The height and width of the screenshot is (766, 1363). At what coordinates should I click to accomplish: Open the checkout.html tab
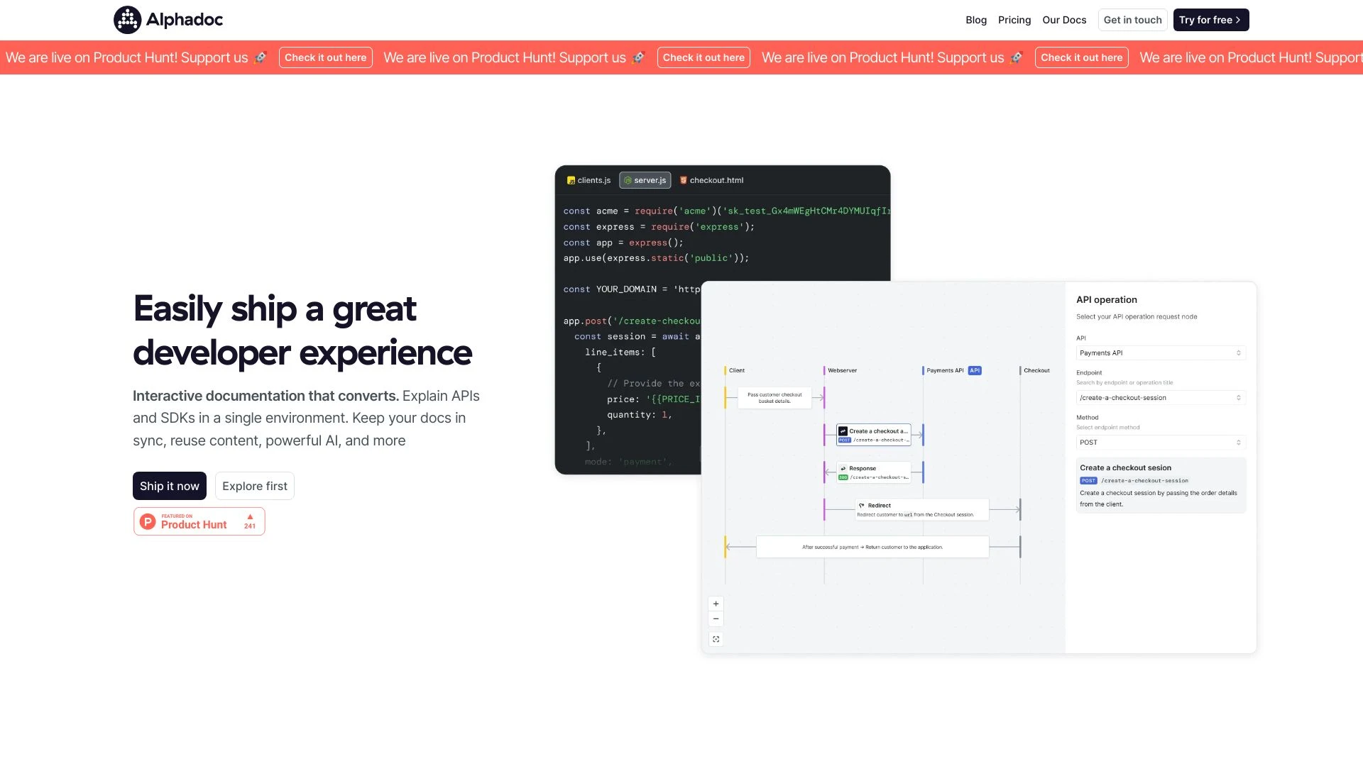point(711,180)
